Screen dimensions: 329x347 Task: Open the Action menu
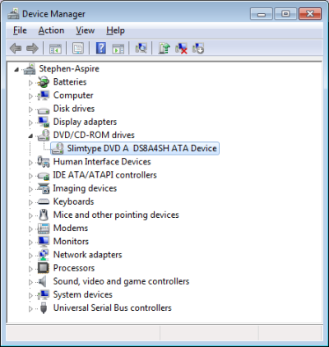[51, 30]
